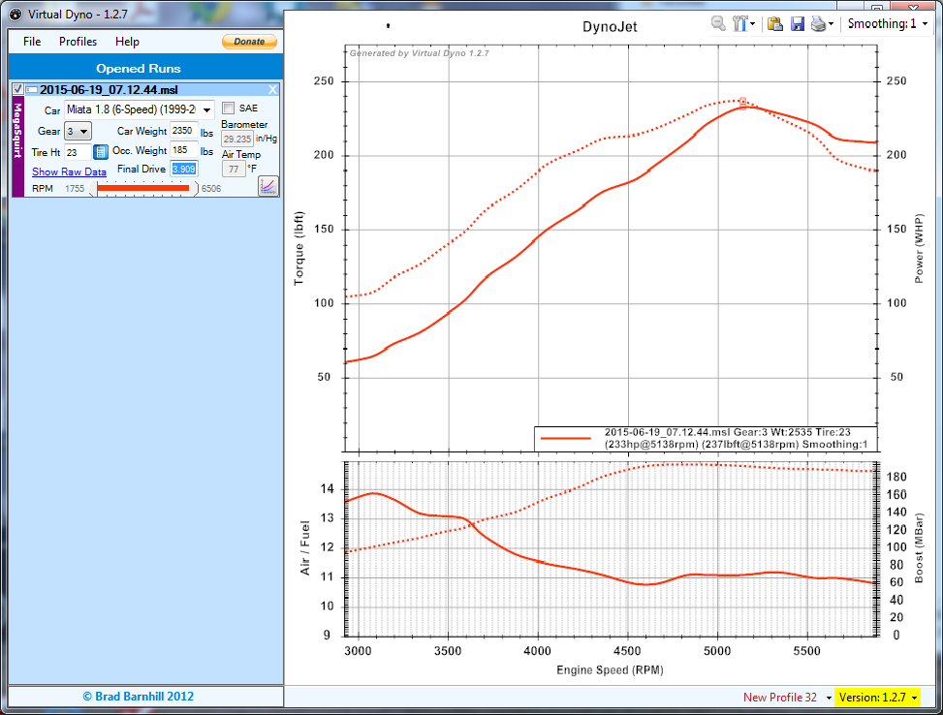Toggle the run visibility checkbox
The height and width of the screenshot is (715, 943).
click(17, 89)
